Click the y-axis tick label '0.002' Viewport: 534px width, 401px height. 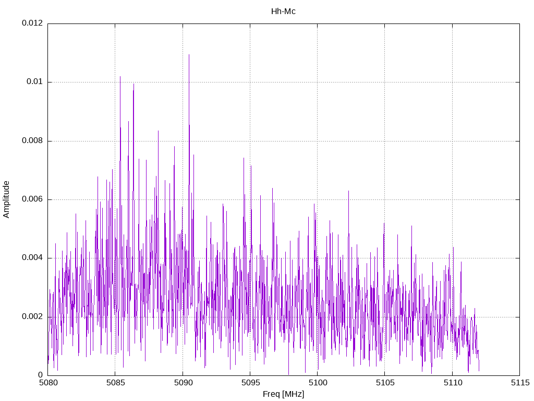click(32, 317)
